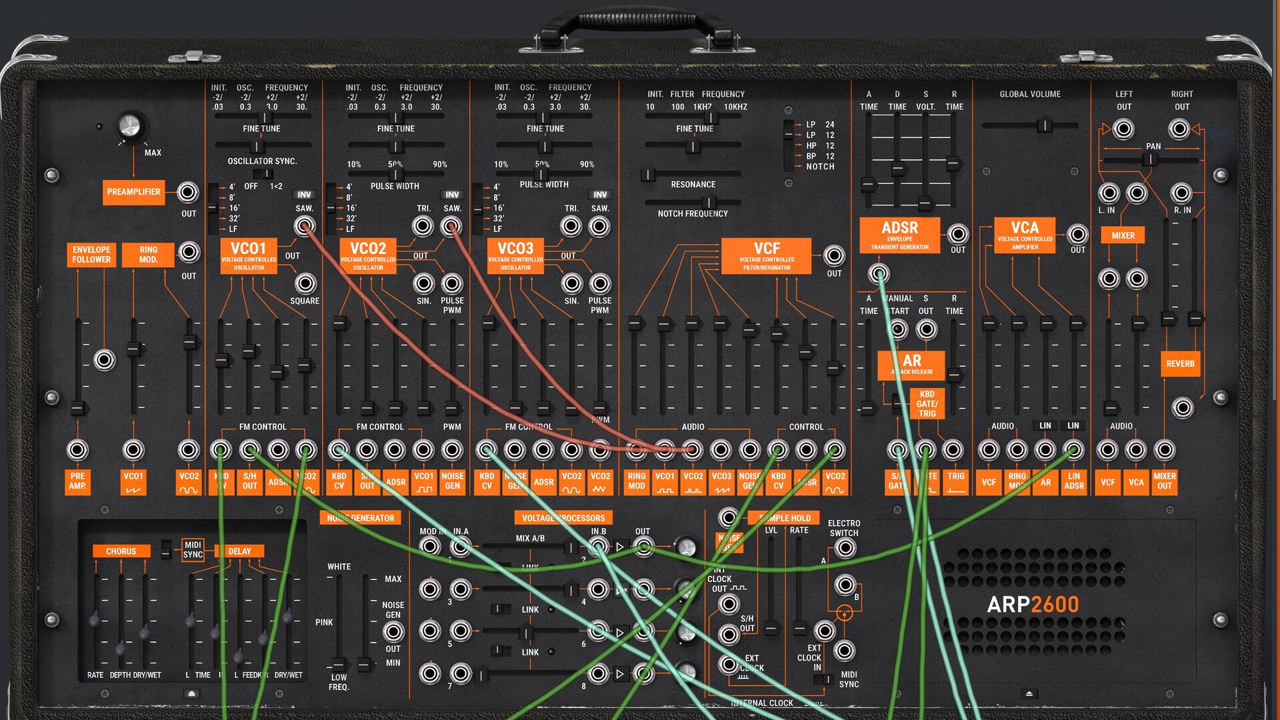Click the VCO3 PULSE PWM output jack
The width and height of the screenshot is (1280, 720).
click(x=600, y=283)
